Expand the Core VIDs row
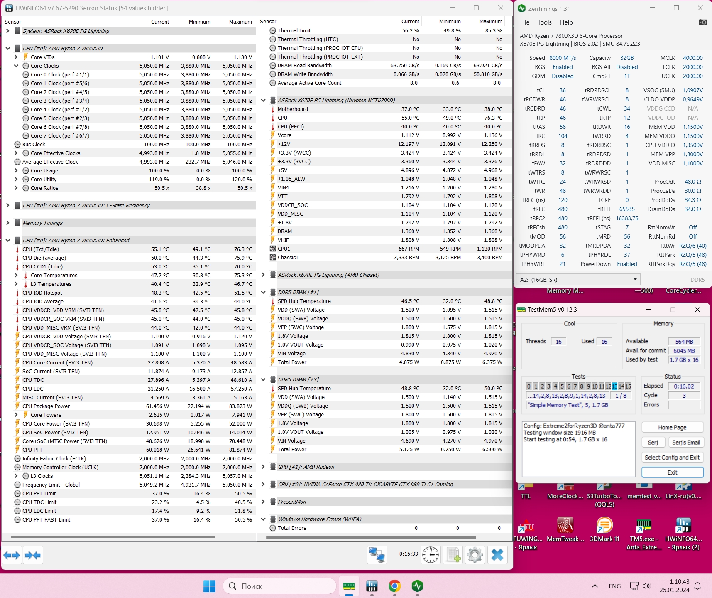This screenshot has width=712, height=598. coord(16,57)
